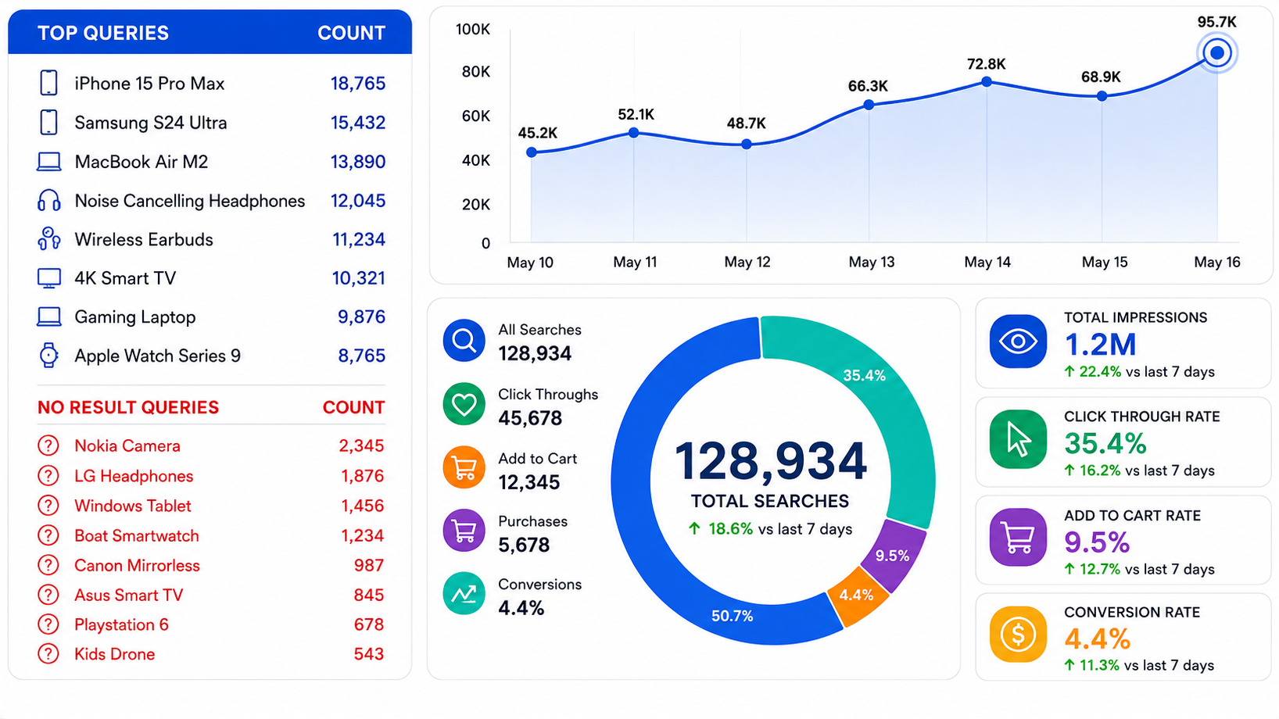The image size is (1279, 719).
Task: Click the Conversion Rate dollar icon
Action: [x=1018, y=635]
